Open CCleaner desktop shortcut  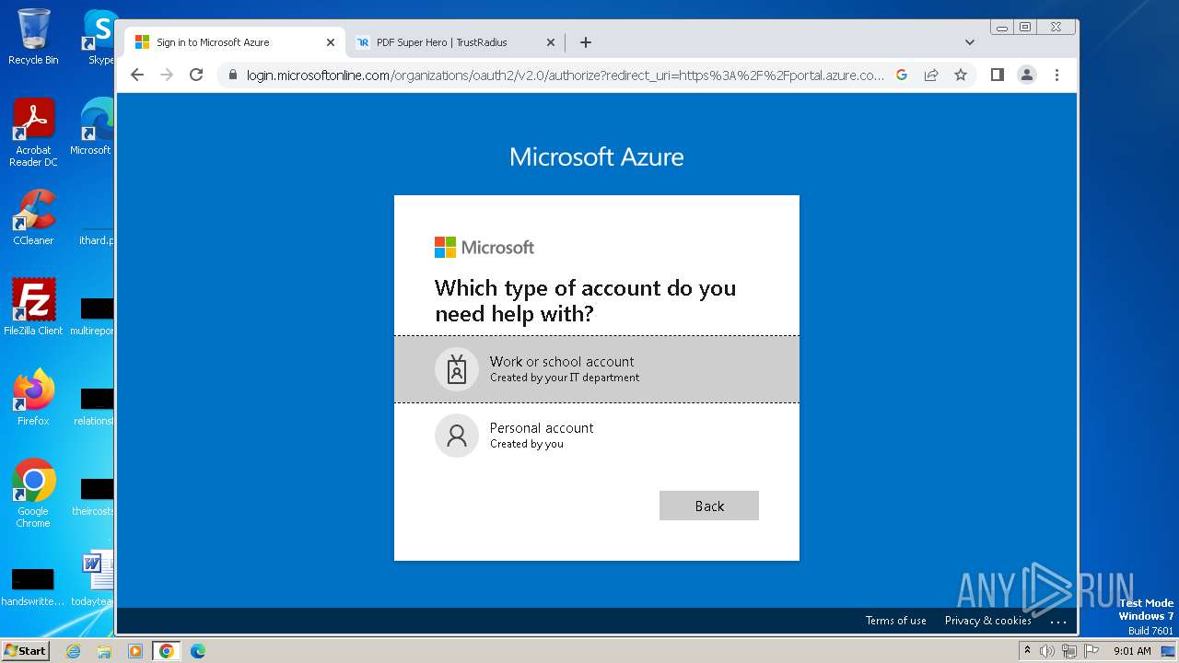33,217
